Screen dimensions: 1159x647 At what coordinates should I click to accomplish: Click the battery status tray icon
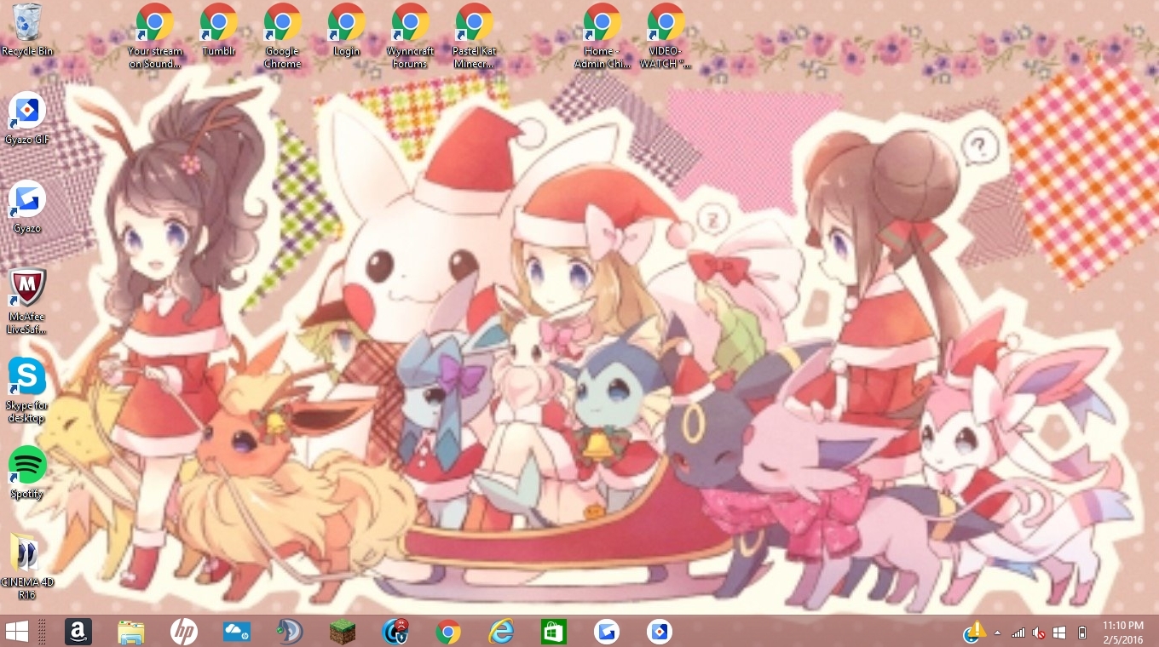pos(1082,633)
